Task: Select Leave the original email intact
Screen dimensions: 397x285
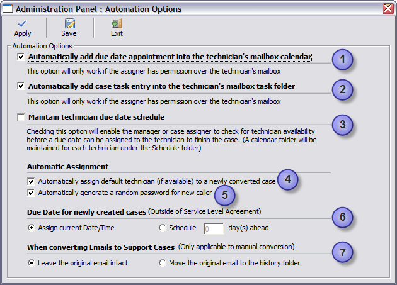Action: coord(31,263)
